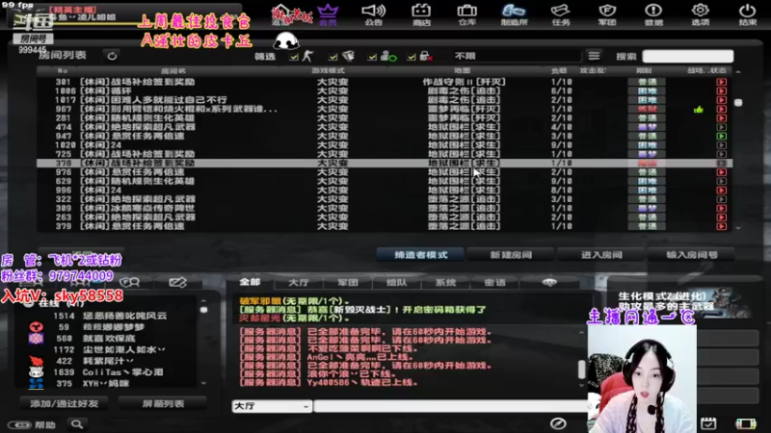Open the 制造所 crafting icon
Screen dimensions: 771x433
514,13
